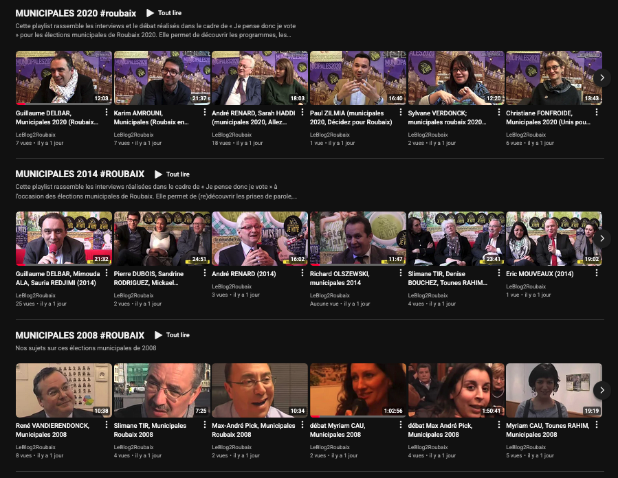Open the Eric MOUVEAUX (2014) video thumbnail

pos(553,238)
